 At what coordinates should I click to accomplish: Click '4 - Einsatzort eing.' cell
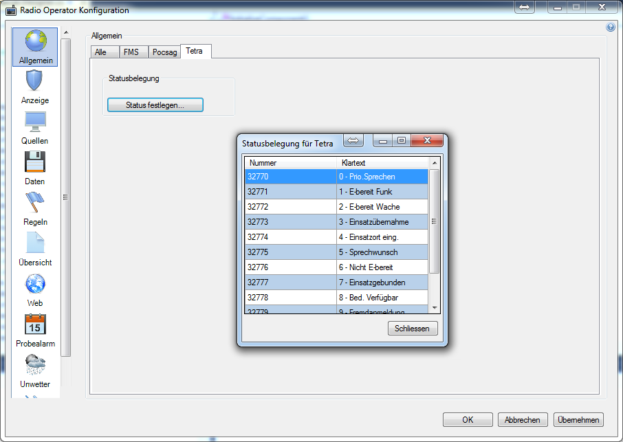(382, 236)
